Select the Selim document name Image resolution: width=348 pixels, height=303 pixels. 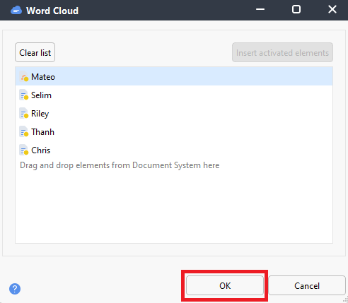pyautogui.click(x=41, y=95)
